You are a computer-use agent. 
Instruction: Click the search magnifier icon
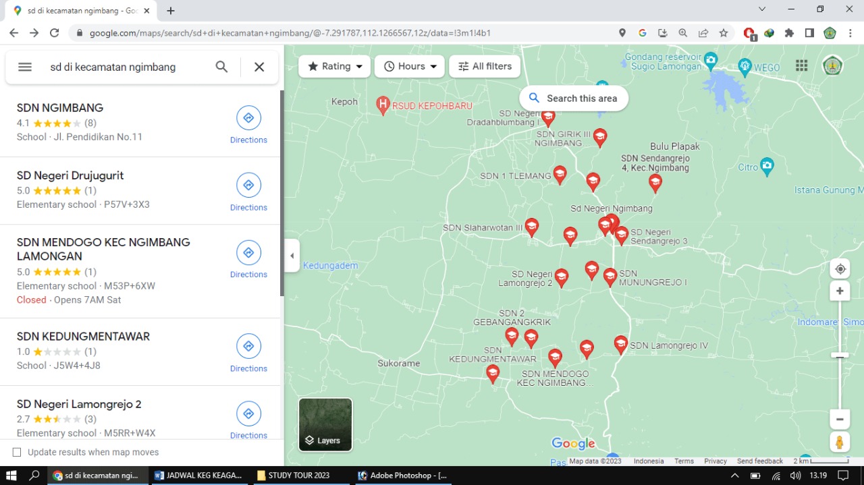tap(221, 67)
